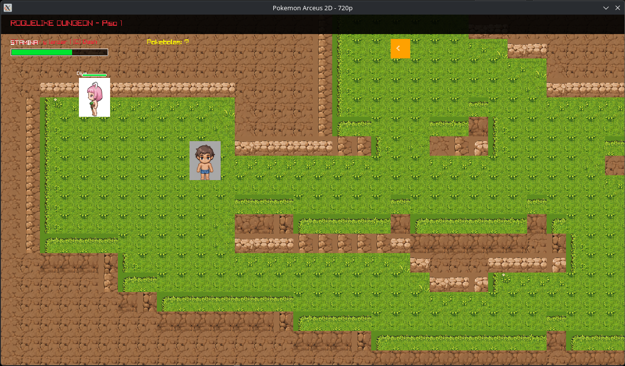The height and width of the screenshot is (366, 625).
Task: Select the brown-haired player character sprite
Action: tap(205, 161)
